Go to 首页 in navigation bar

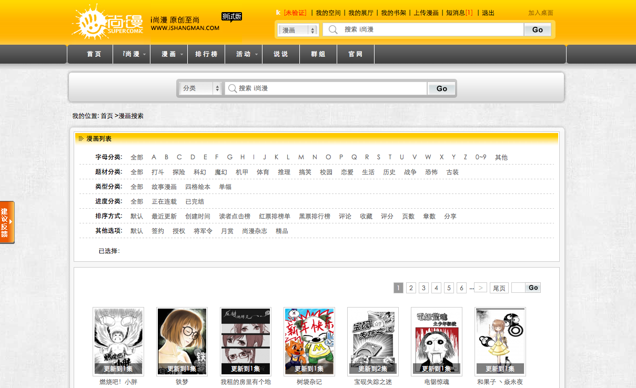coord(94,54)
